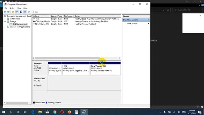Open File Explorer from taskbar
Viewport: 204px width, 115px height.
pos(40,112)
